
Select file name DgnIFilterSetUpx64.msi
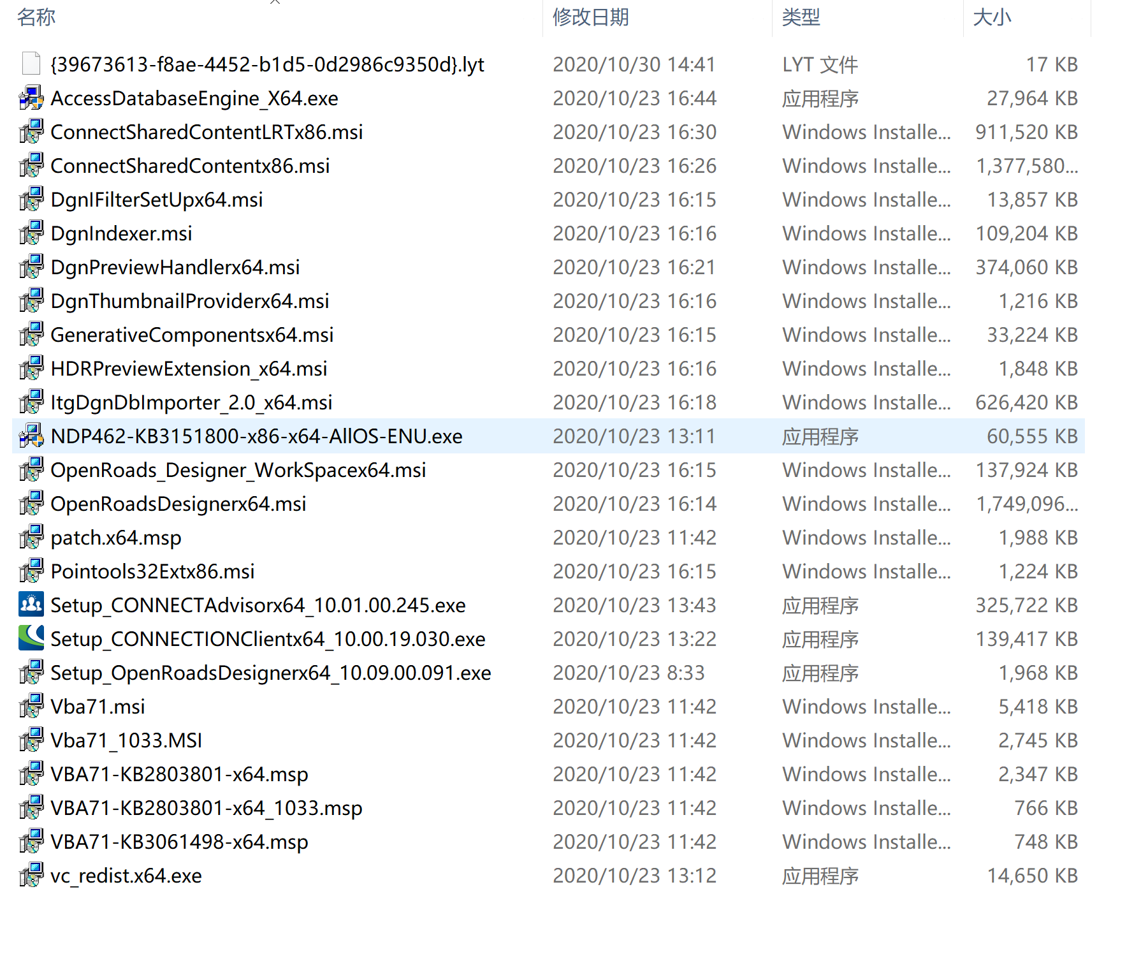coord(157,200)
